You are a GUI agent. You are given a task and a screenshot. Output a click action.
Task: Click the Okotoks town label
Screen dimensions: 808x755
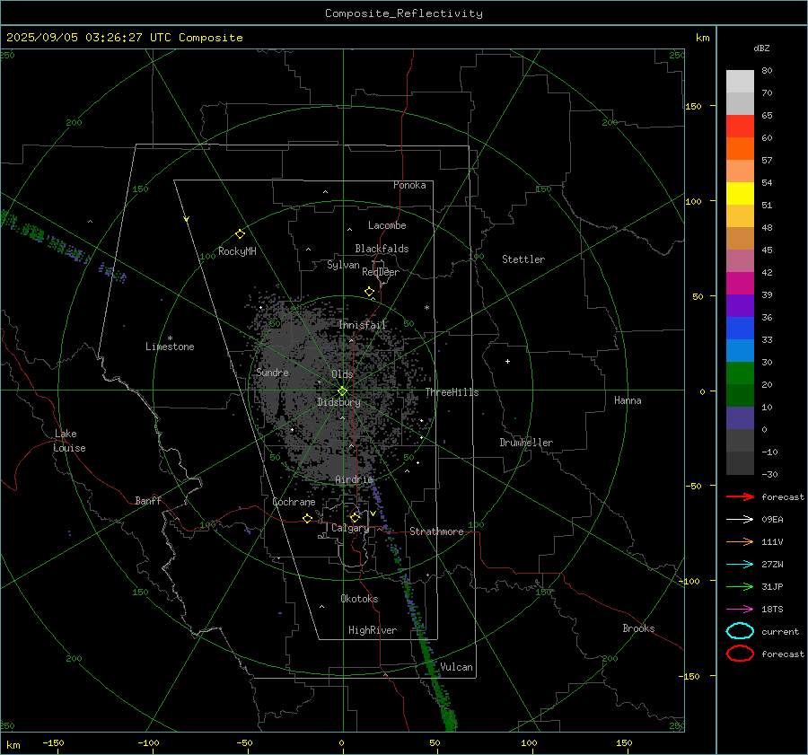tap(359, 599)
